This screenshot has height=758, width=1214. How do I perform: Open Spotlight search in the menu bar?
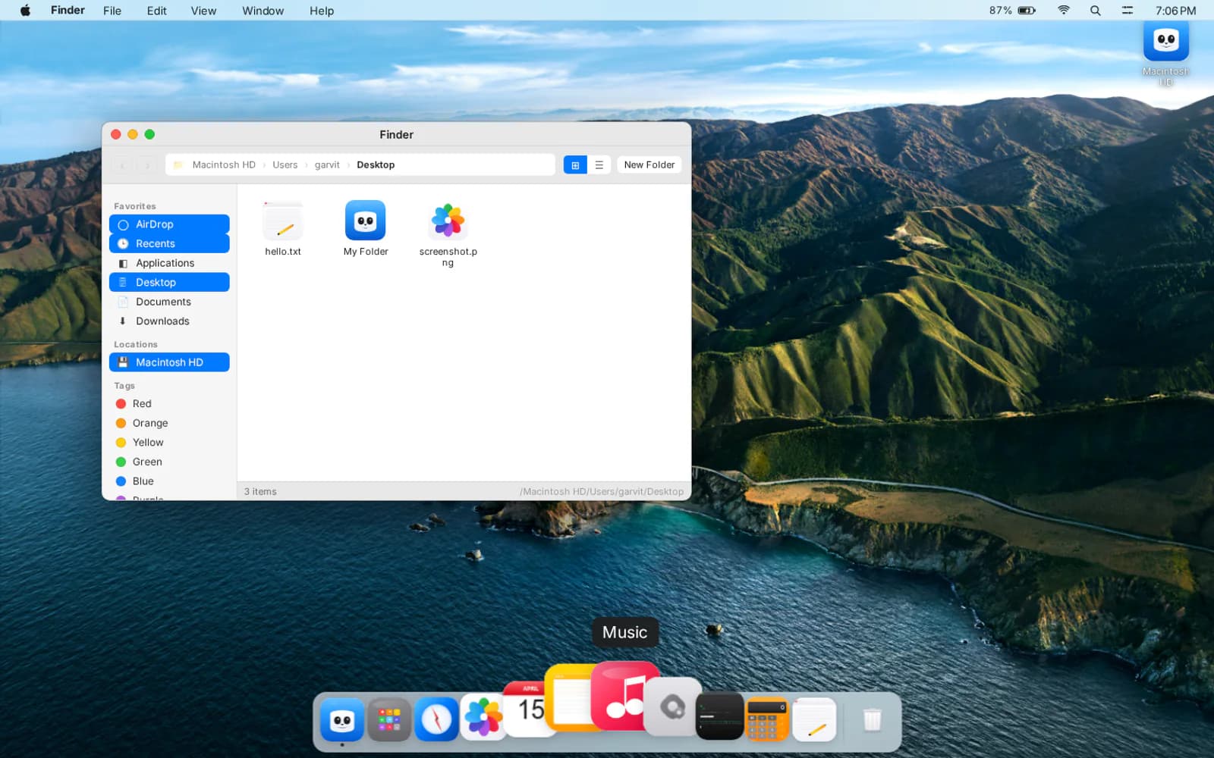point(1095,11)
